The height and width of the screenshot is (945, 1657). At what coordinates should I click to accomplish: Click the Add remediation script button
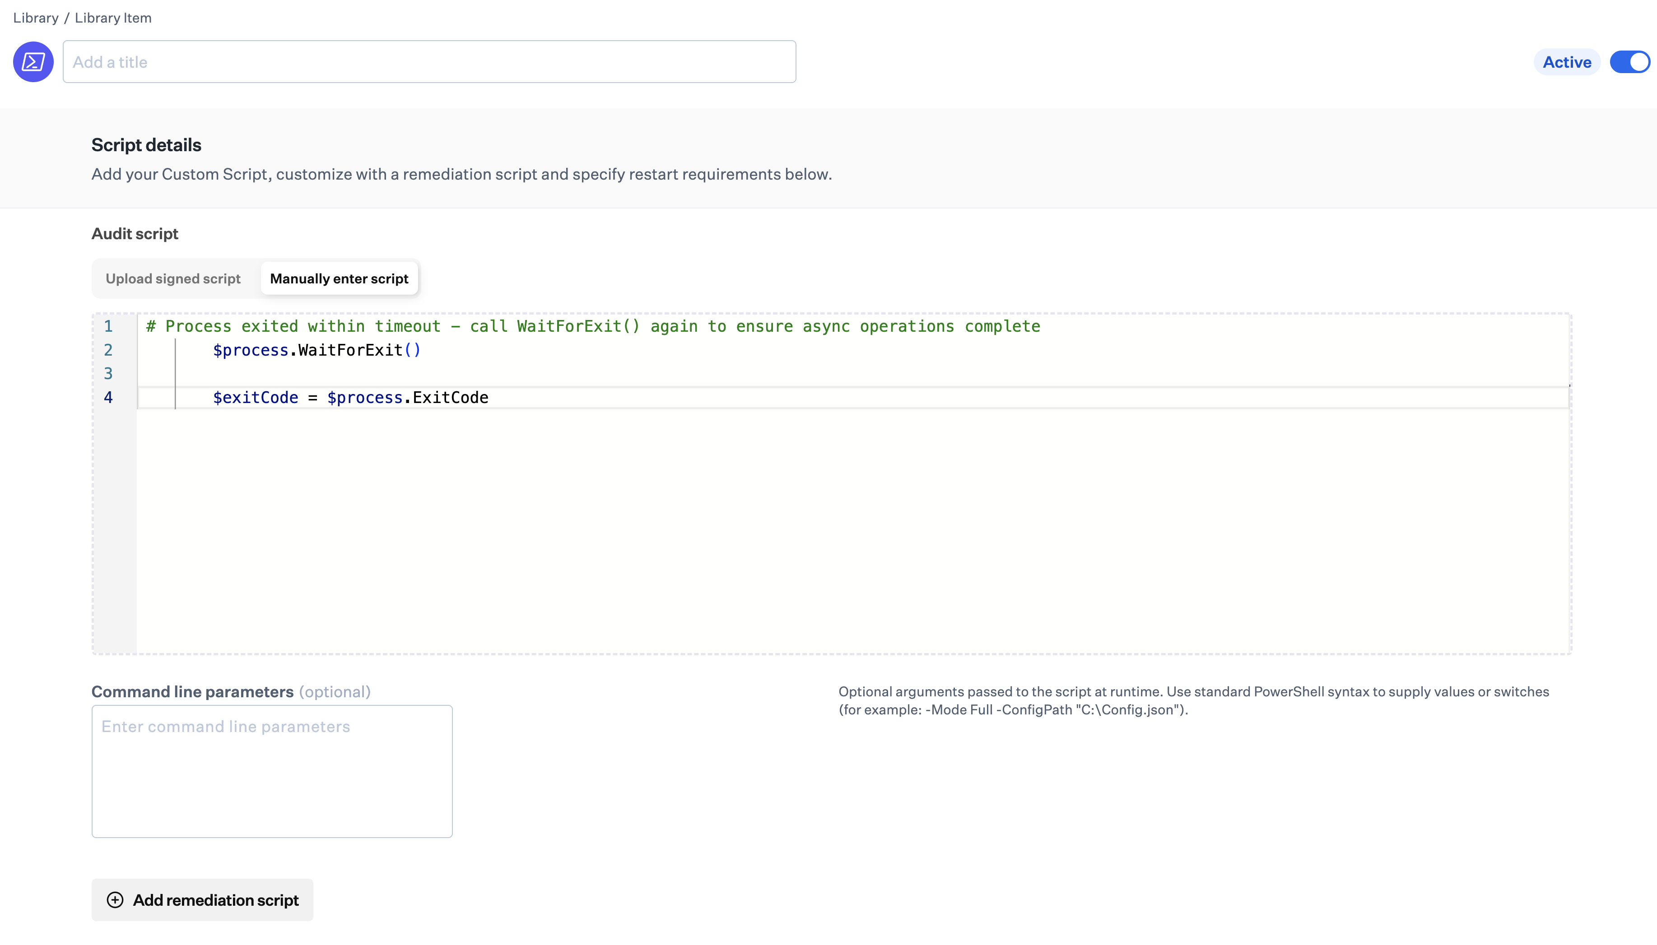pos(202,899)
